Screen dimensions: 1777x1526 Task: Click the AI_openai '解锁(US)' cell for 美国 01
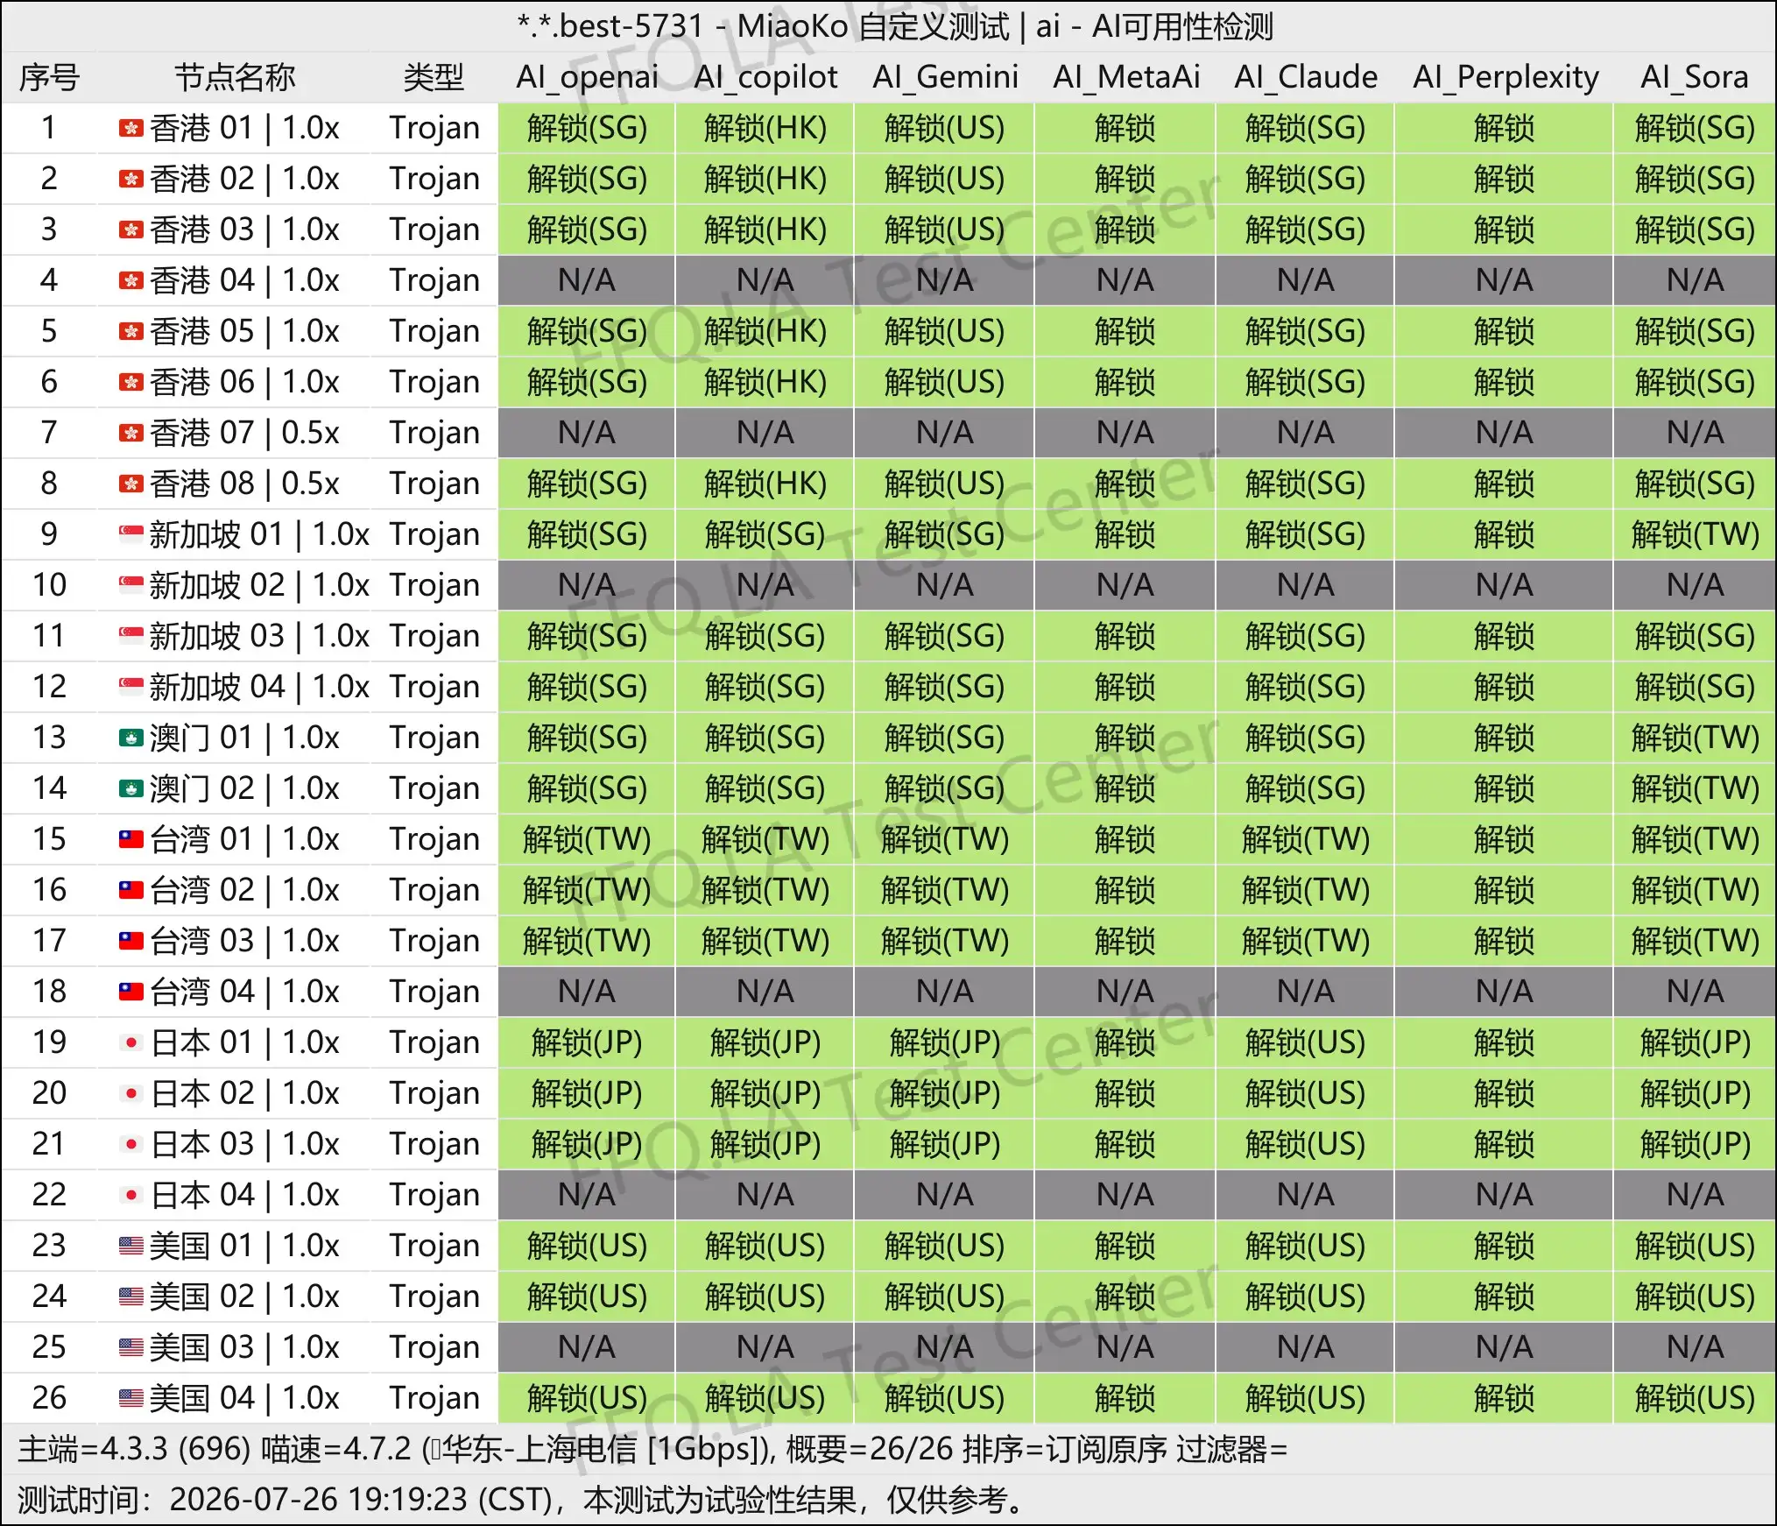coord(587,1247)
